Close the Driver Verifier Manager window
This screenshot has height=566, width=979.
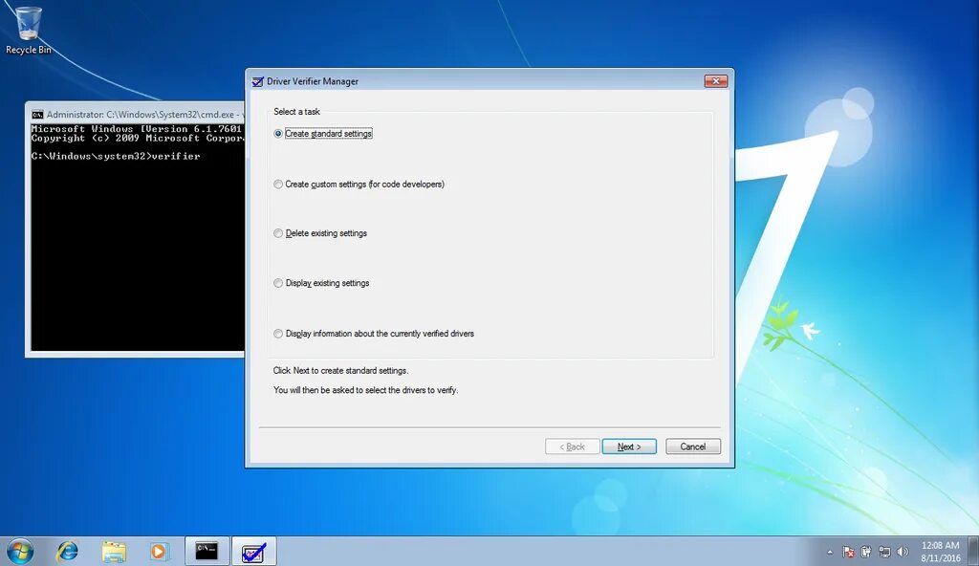click(x=716, y=81)
